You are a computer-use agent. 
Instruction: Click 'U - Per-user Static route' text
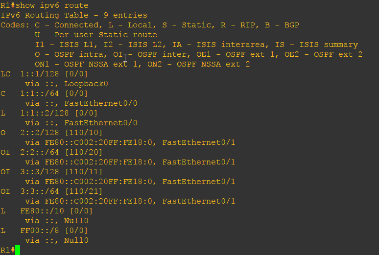(x=96, y=35)
